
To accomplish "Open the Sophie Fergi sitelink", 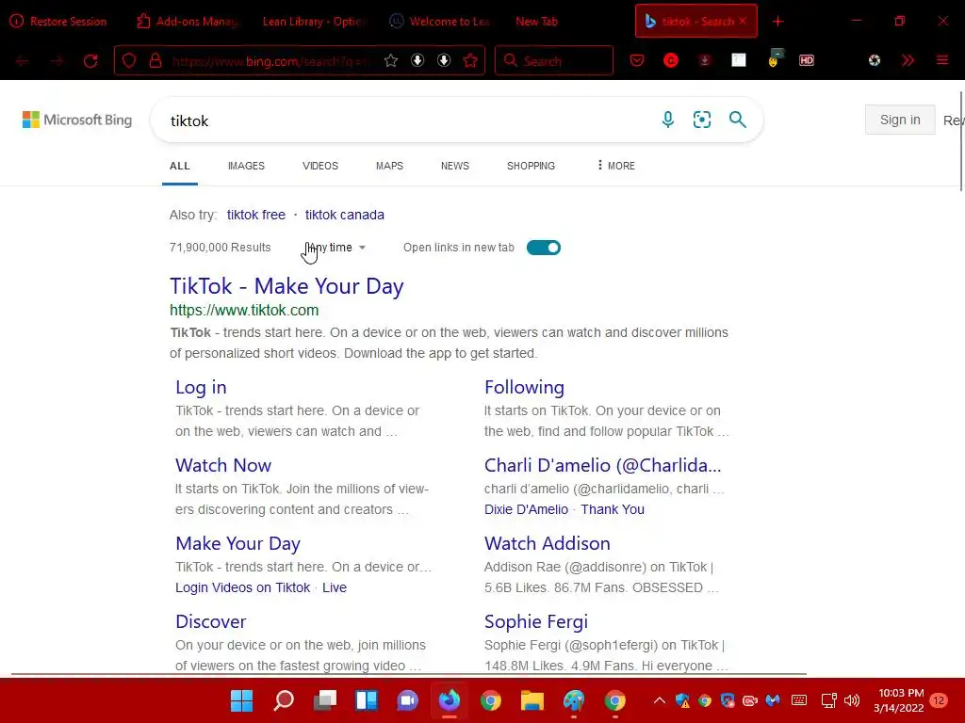I will tap(536, 621).
